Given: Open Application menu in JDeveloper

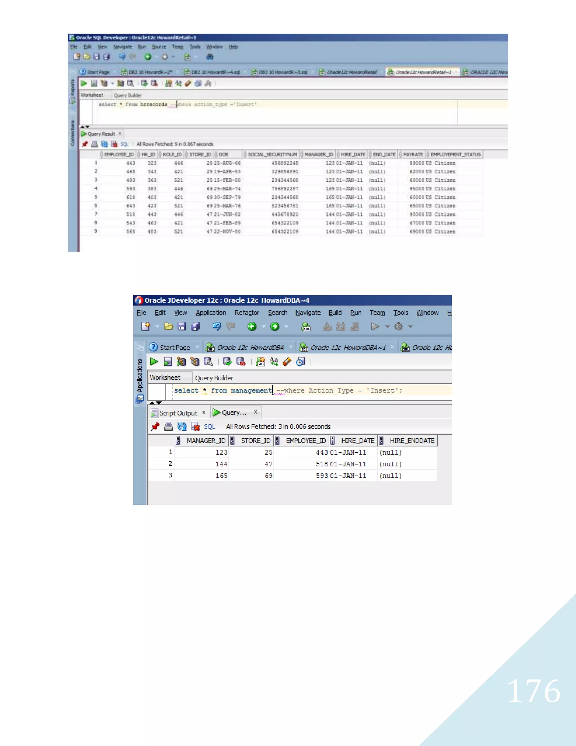Looking at the screenshot, I should (x=211, y=312).
